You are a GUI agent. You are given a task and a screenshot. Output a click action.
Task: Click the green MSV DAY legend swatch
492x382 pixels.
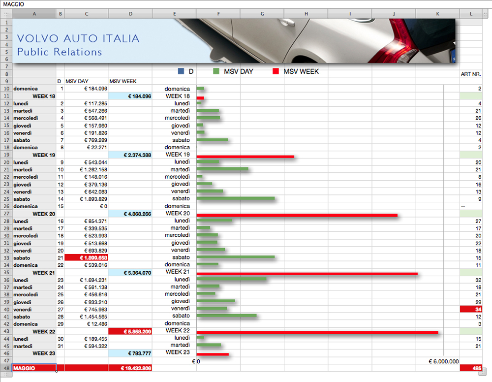[x=216, y=72]
